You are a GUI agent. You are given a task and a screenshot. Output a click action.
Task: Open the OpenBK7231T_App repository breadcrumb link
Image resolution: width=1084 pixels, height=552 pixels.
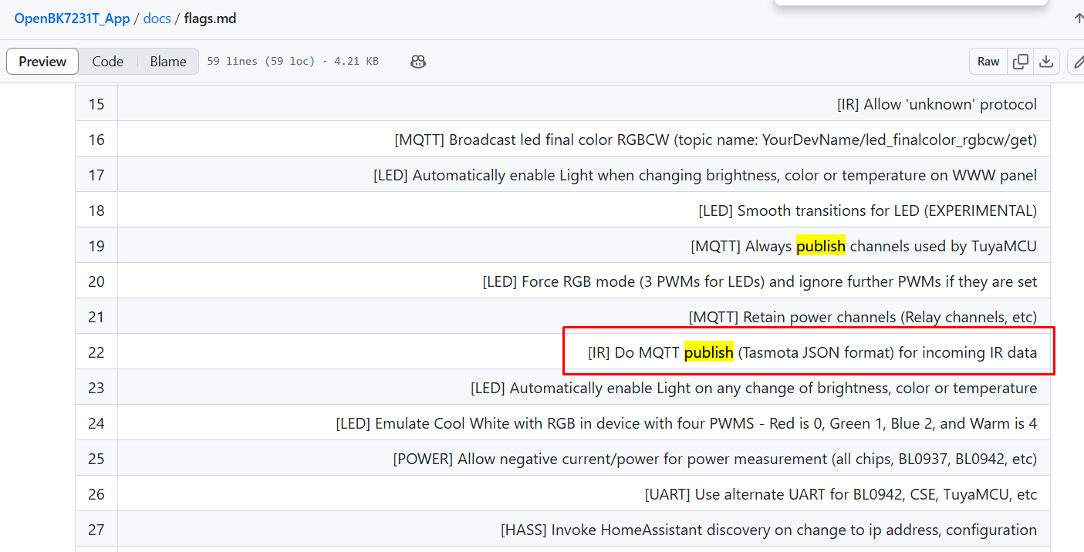[x=72, y=19]
